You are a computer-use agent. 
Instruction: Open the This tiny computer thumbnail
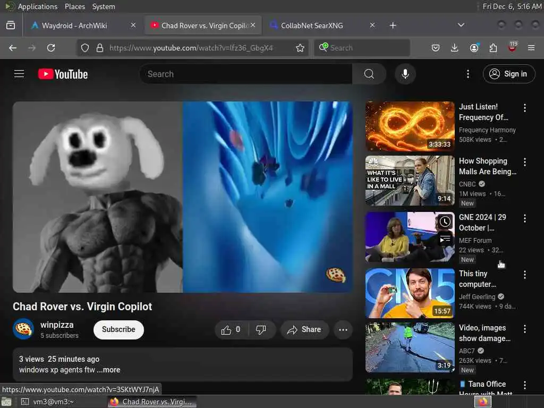(410, 293)
